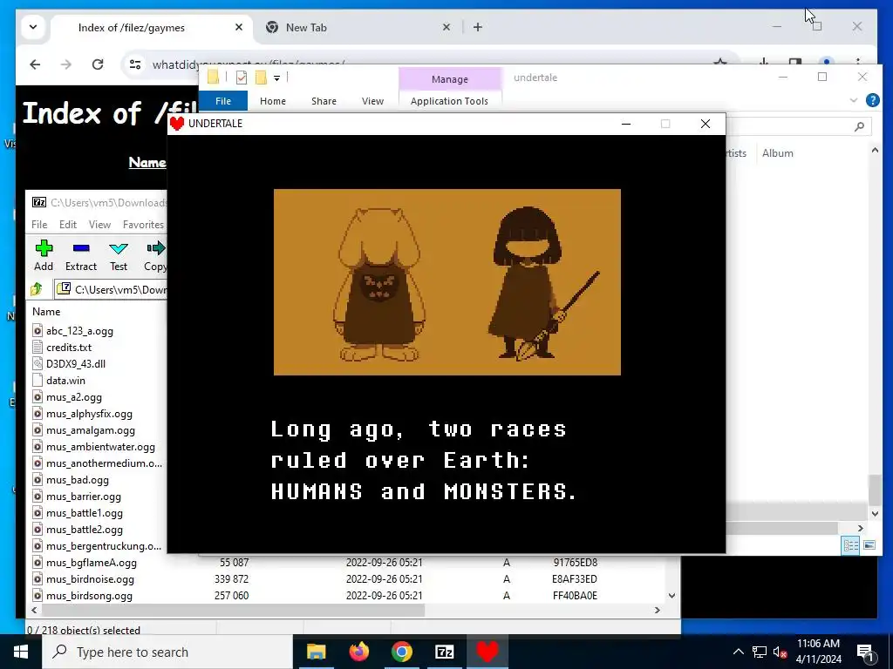Open Explorer's quick access toolbar dropdown arrow

tap(276, 78)
